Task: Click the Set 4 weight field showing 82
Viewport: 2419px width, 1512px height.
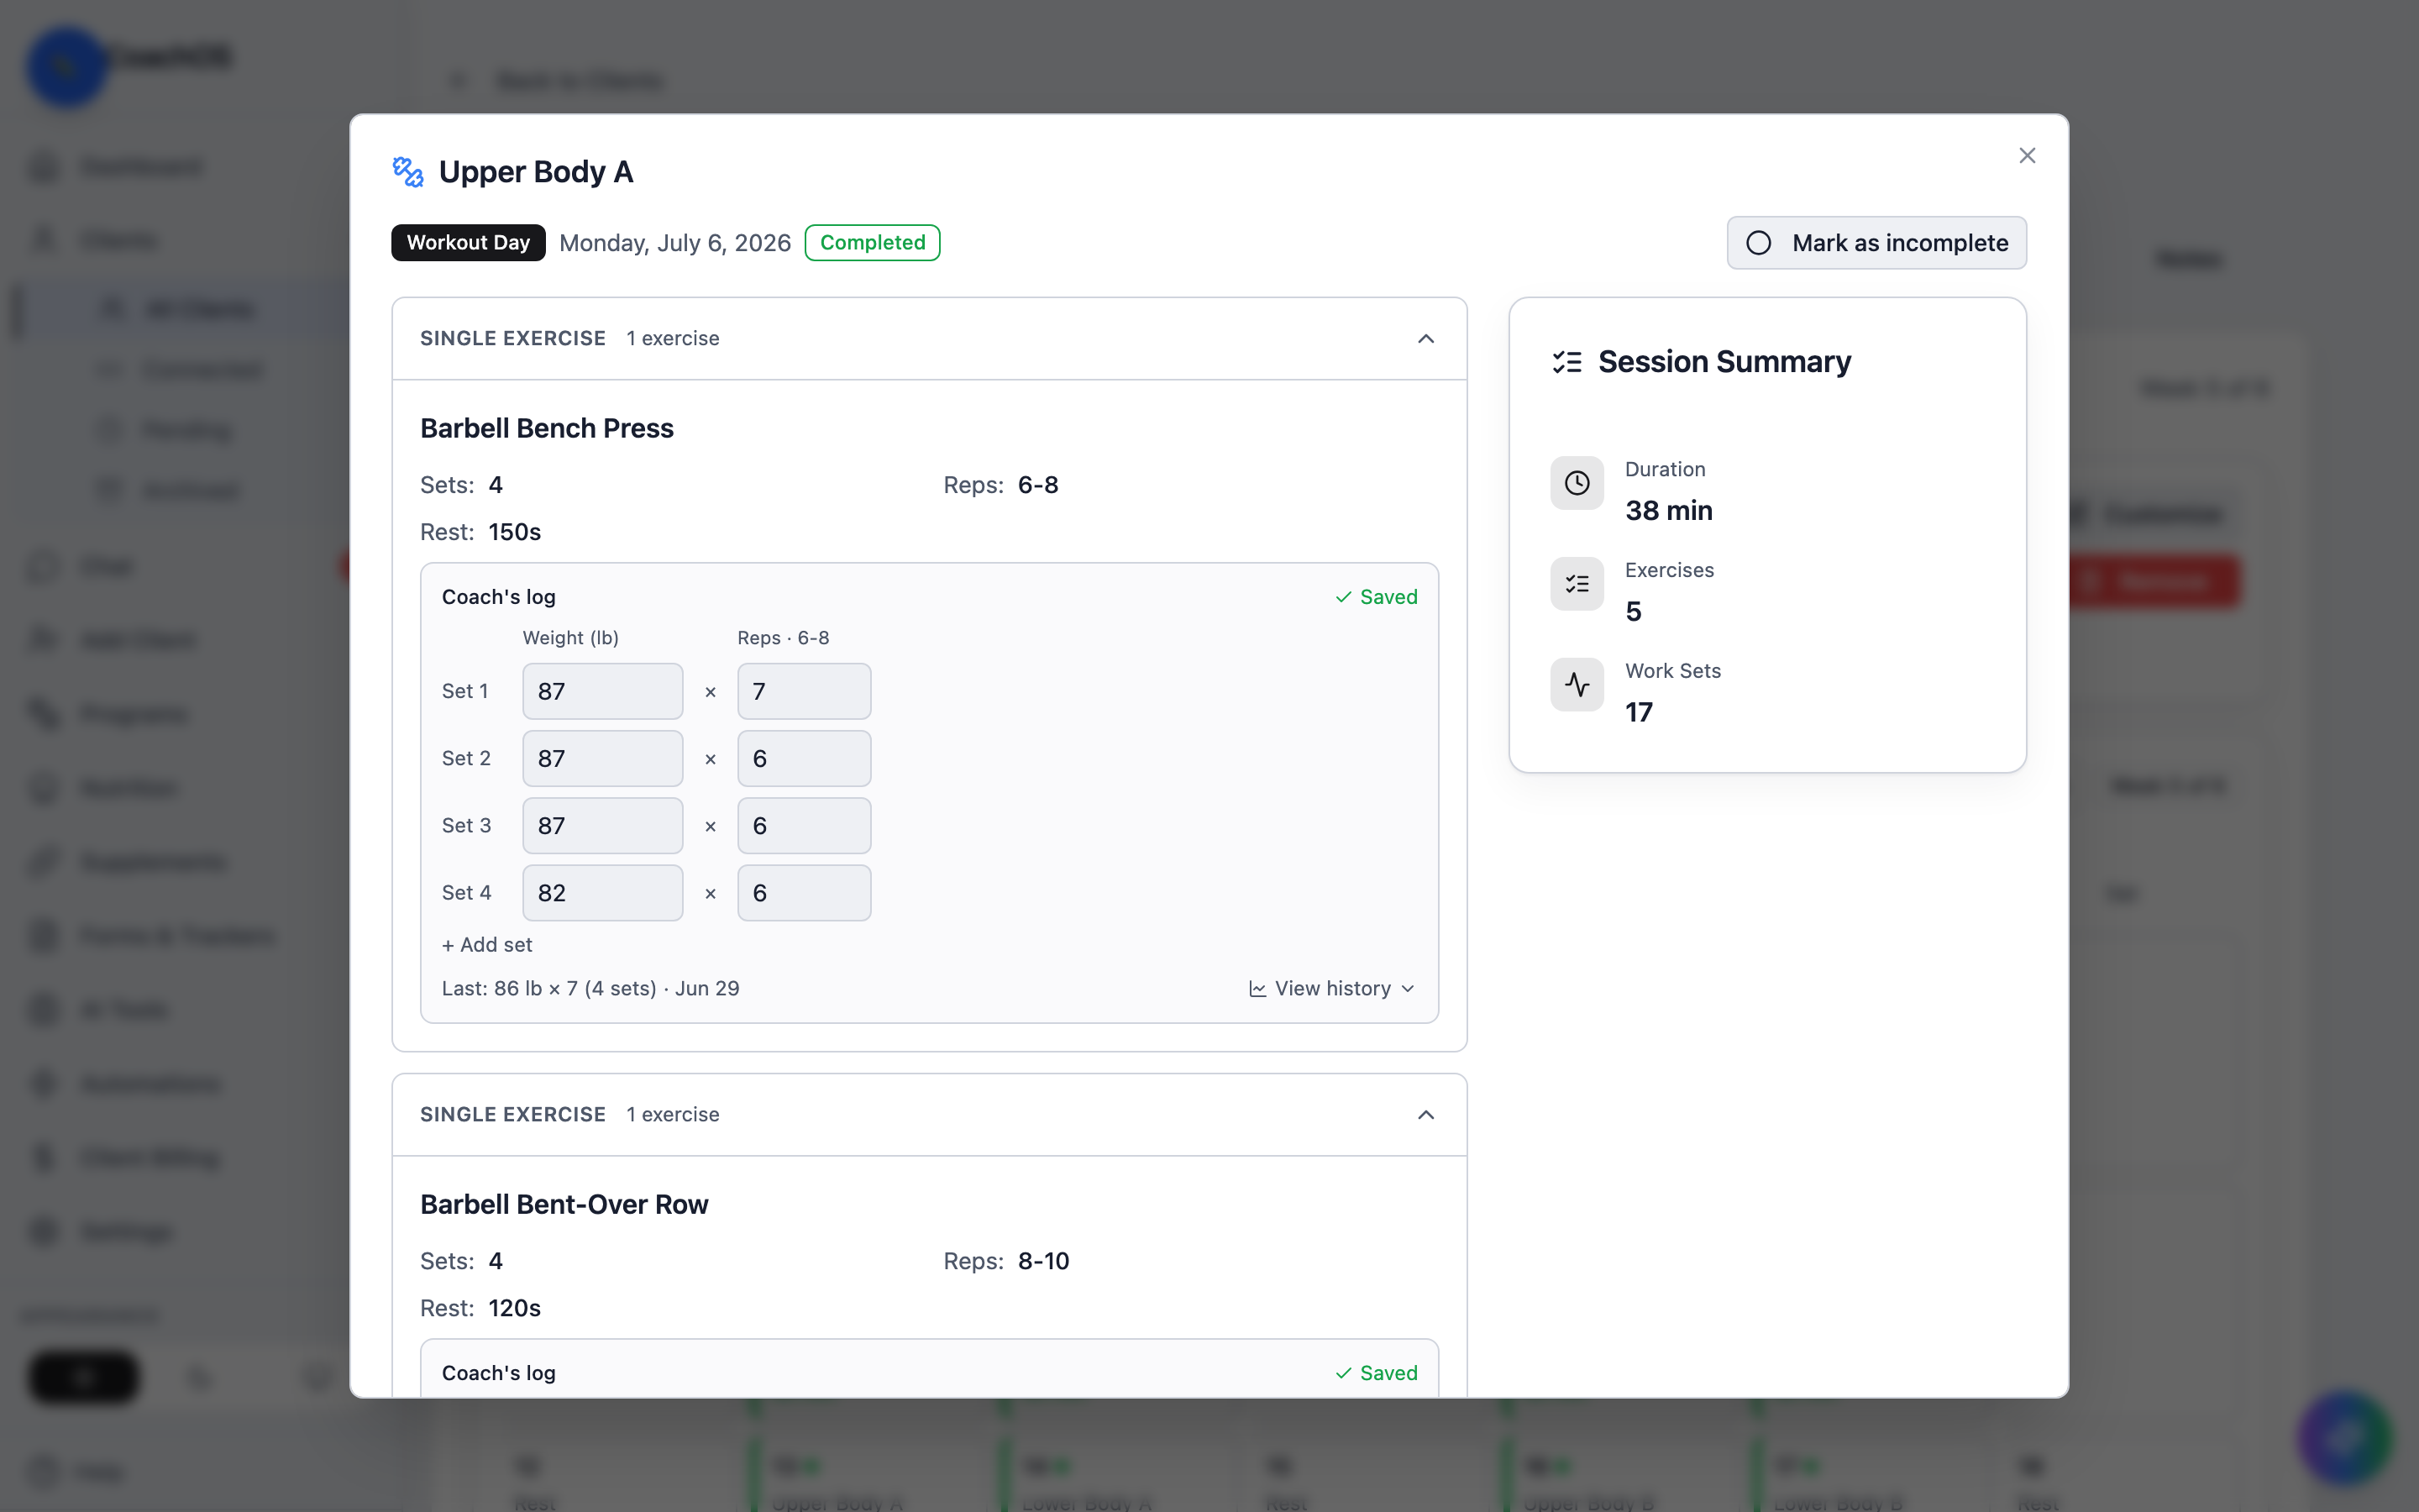Action: click(603, 893)
